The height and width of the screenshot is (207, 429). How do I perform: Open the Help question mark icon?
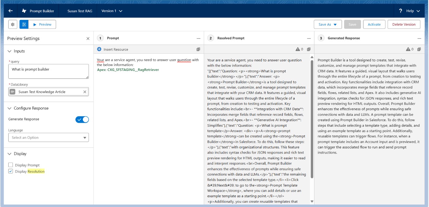(x=401, y=11)
